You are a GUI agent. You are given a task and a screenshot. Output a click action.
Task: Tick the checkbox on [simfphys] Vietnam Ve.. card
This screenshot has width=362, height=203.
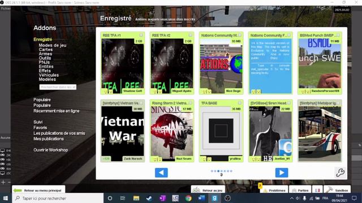[x=141, y=103]
